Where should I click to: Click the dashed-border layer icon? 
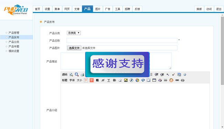[149, 80]
